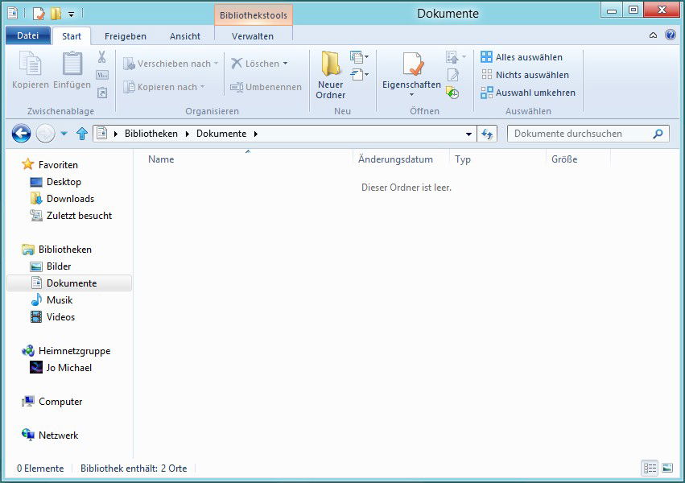Refresh the address bar location
Viewport: 685px width, 483px height.
click(x=487, y=134)
